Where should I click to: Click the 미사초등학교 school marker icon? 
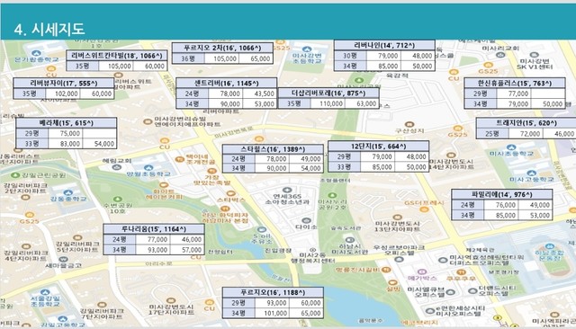coord(511,147)
